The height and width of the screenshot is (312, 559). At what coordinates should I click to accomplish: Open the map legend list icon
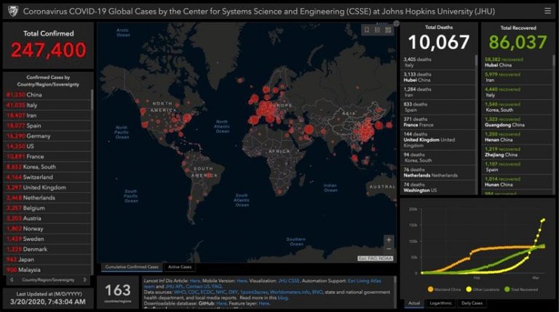(377, 30)
